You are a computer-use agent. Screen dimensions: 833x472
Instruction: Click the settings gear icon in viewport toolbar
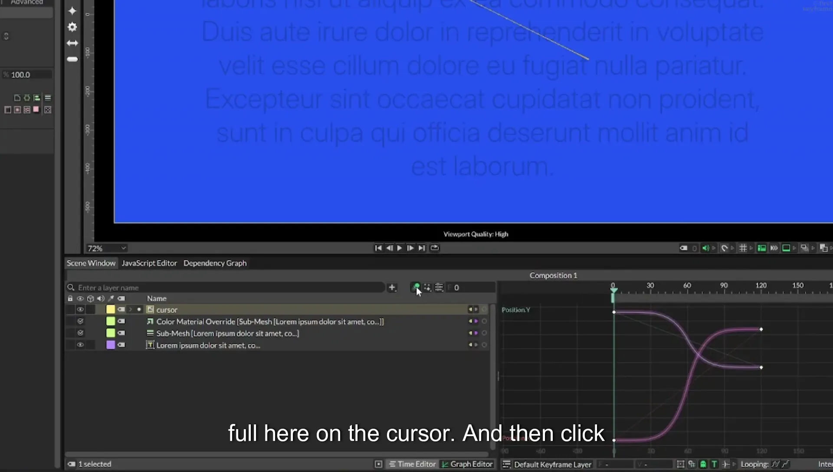click(x=72, y=27)
